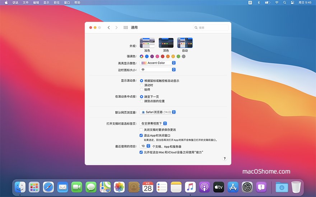The image size is (316, 197).
Task: Go back with left chevron
Action: (108, 28)
